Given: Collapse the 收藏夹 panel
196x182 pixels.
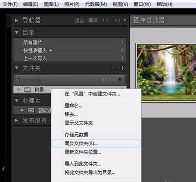Looking at the screenshot, I should [17, 100].
